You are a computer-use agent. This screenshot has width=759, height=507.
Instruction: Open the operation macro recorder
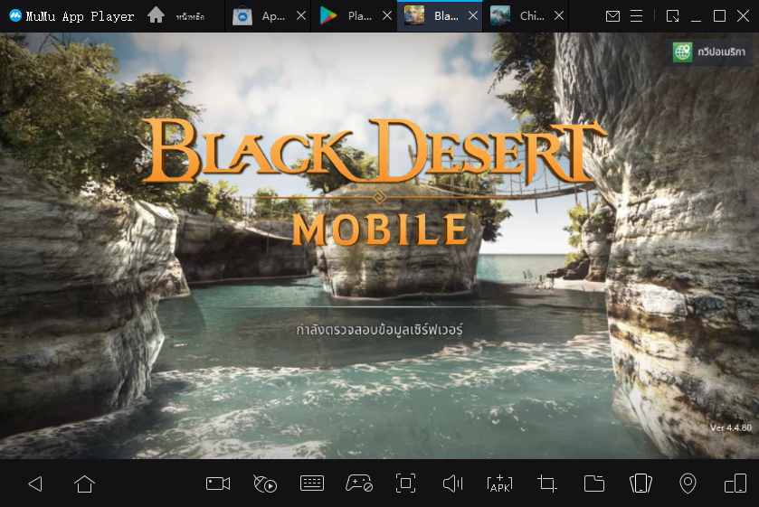[x=265, y=484]
